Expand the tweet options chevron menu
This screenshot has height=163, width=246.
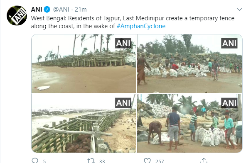239,10
